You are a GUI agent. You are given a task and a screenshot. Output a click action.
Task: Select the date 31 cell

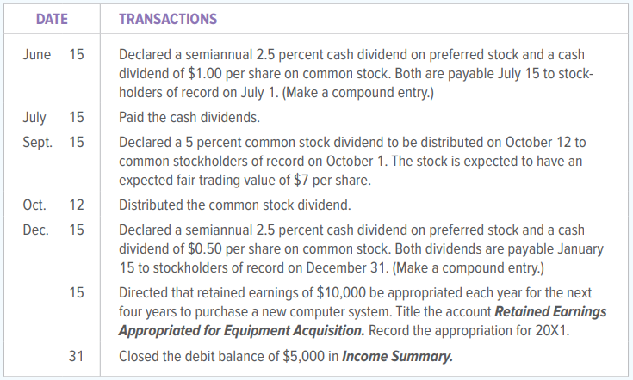(77, 356)
